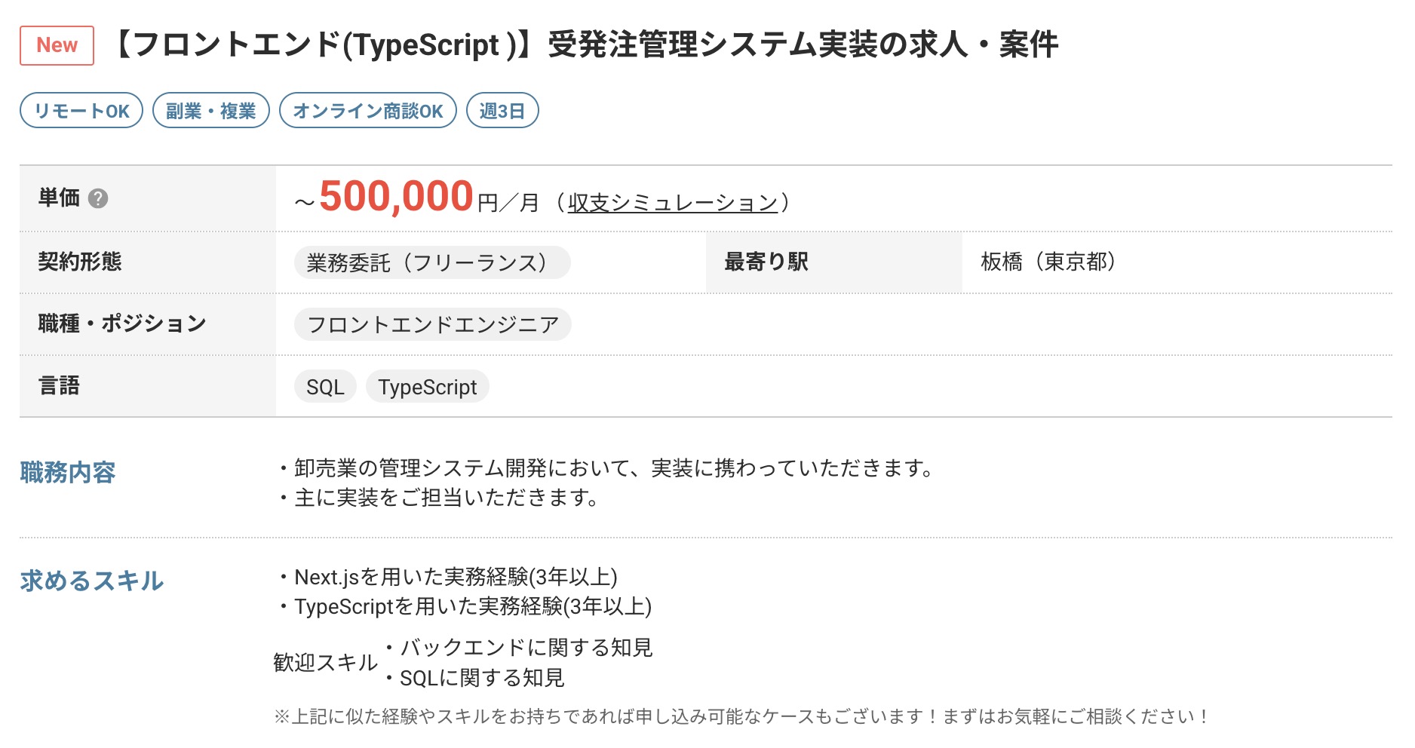This screenshot has height=748, width=1415.
Task: Click the 500,000 price amount
Action: point(396,196)
